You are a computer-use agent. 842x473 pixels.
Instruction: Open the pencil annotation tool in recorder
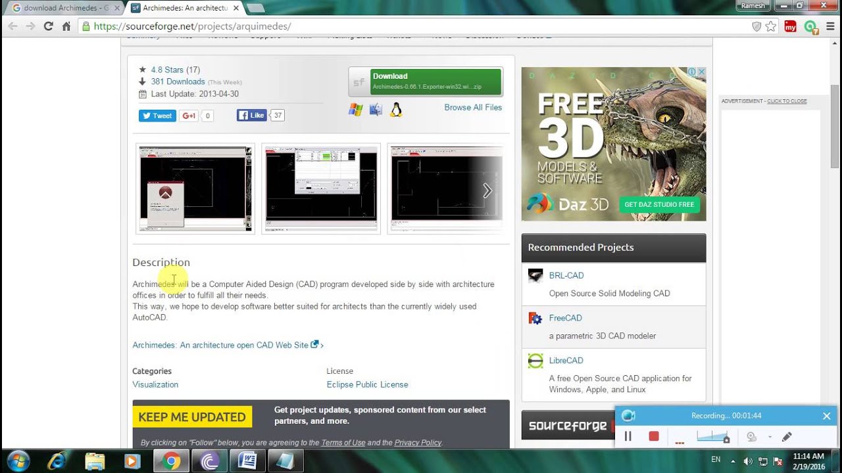point(787,437)
